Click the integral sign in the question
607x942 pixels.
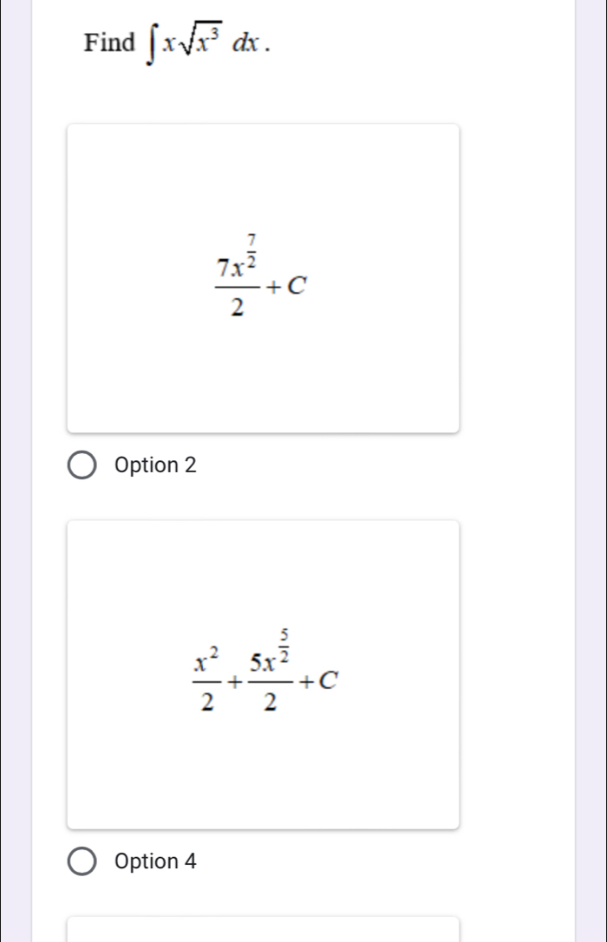154,43
